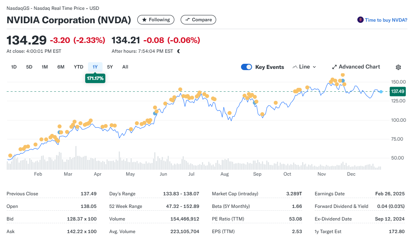Click the Ask value 142.22 x 100
The image size is (411, 239).
click(82, 232)
